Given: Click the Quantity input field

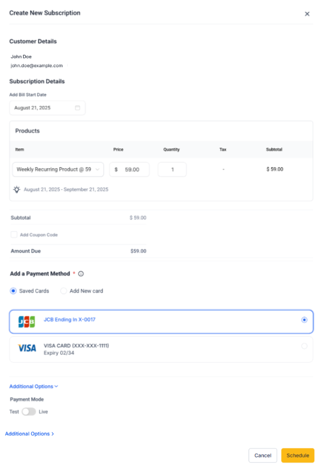Looking at the screenshot, I should point(172,169).
